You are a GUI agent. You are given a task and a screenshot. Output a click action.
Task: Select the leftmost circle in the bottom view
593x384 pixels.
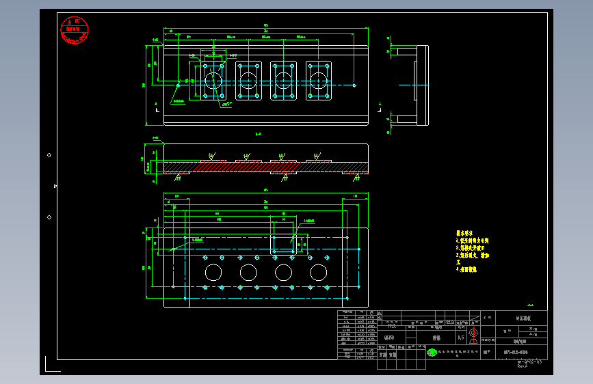tap(213, 273)
